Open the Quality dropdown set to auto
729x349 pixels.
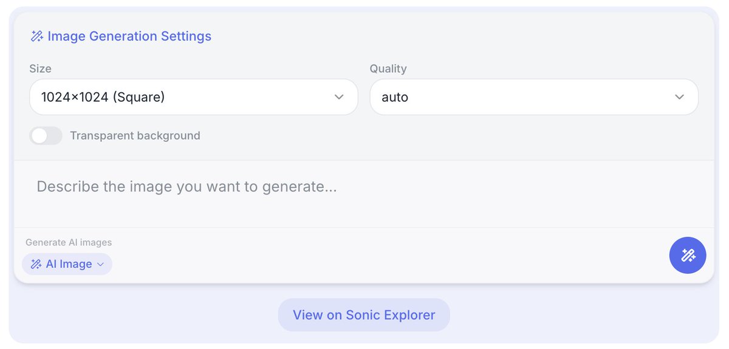point(533,97)
